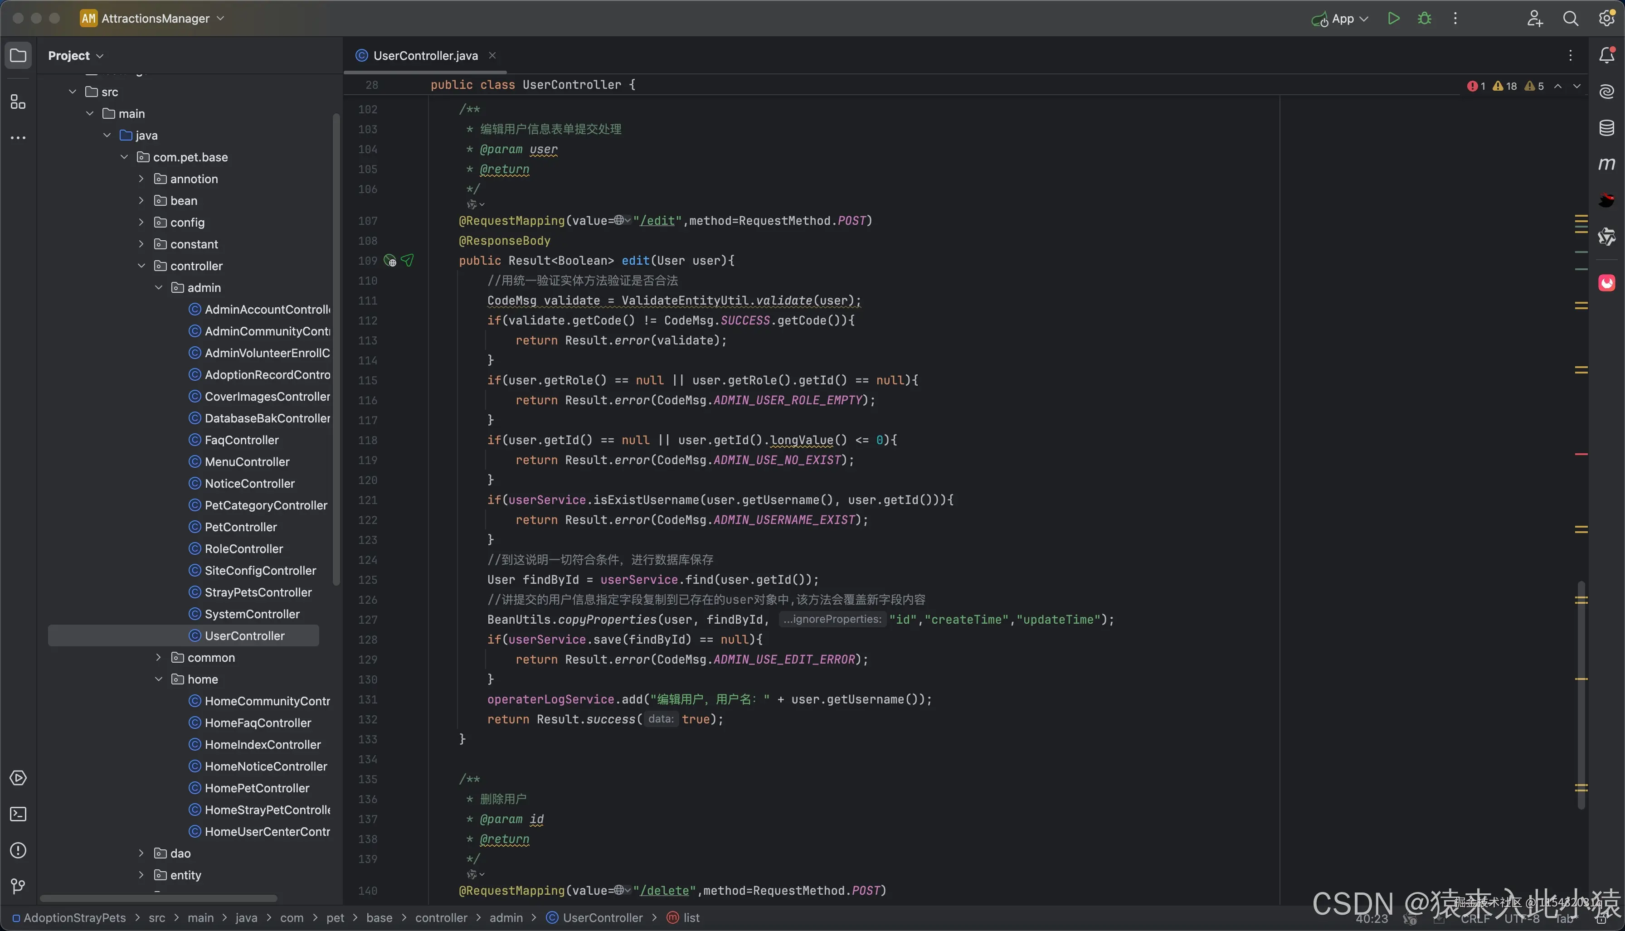The height and width of the screenshot is (931, 1625).
Task: Collapse the admin package
Action: click(159, 288)
